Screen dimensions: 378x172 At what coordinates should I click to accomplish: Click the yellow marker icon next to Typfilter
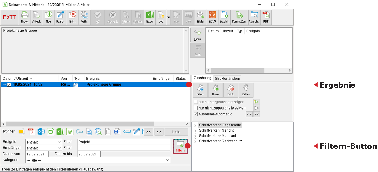[x=22, y=132]
